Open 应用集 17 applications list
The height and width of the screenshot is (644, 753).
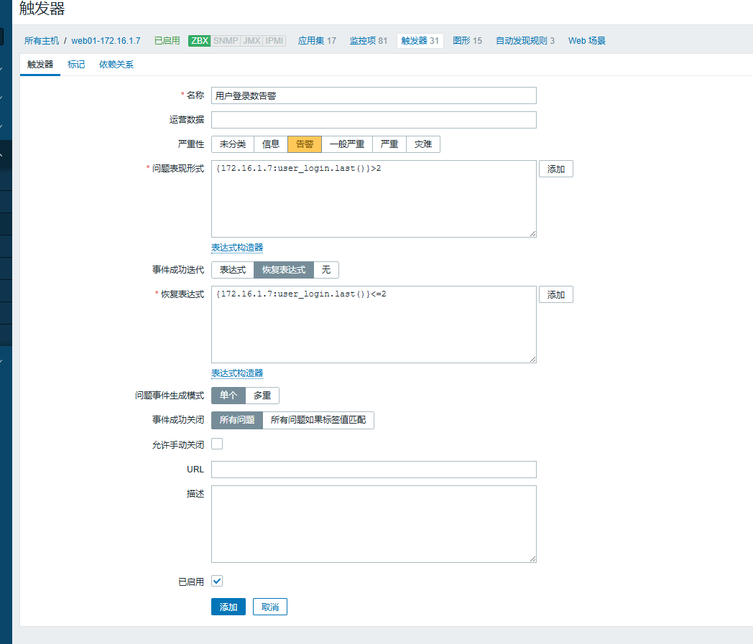tap(317, 41)
